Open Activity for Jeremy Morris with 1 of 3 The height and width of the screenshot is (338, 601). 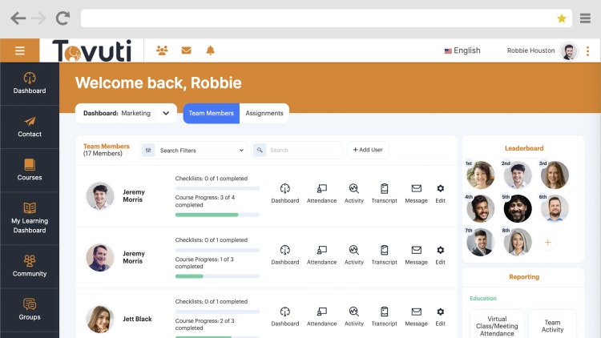tap(353, 256)
